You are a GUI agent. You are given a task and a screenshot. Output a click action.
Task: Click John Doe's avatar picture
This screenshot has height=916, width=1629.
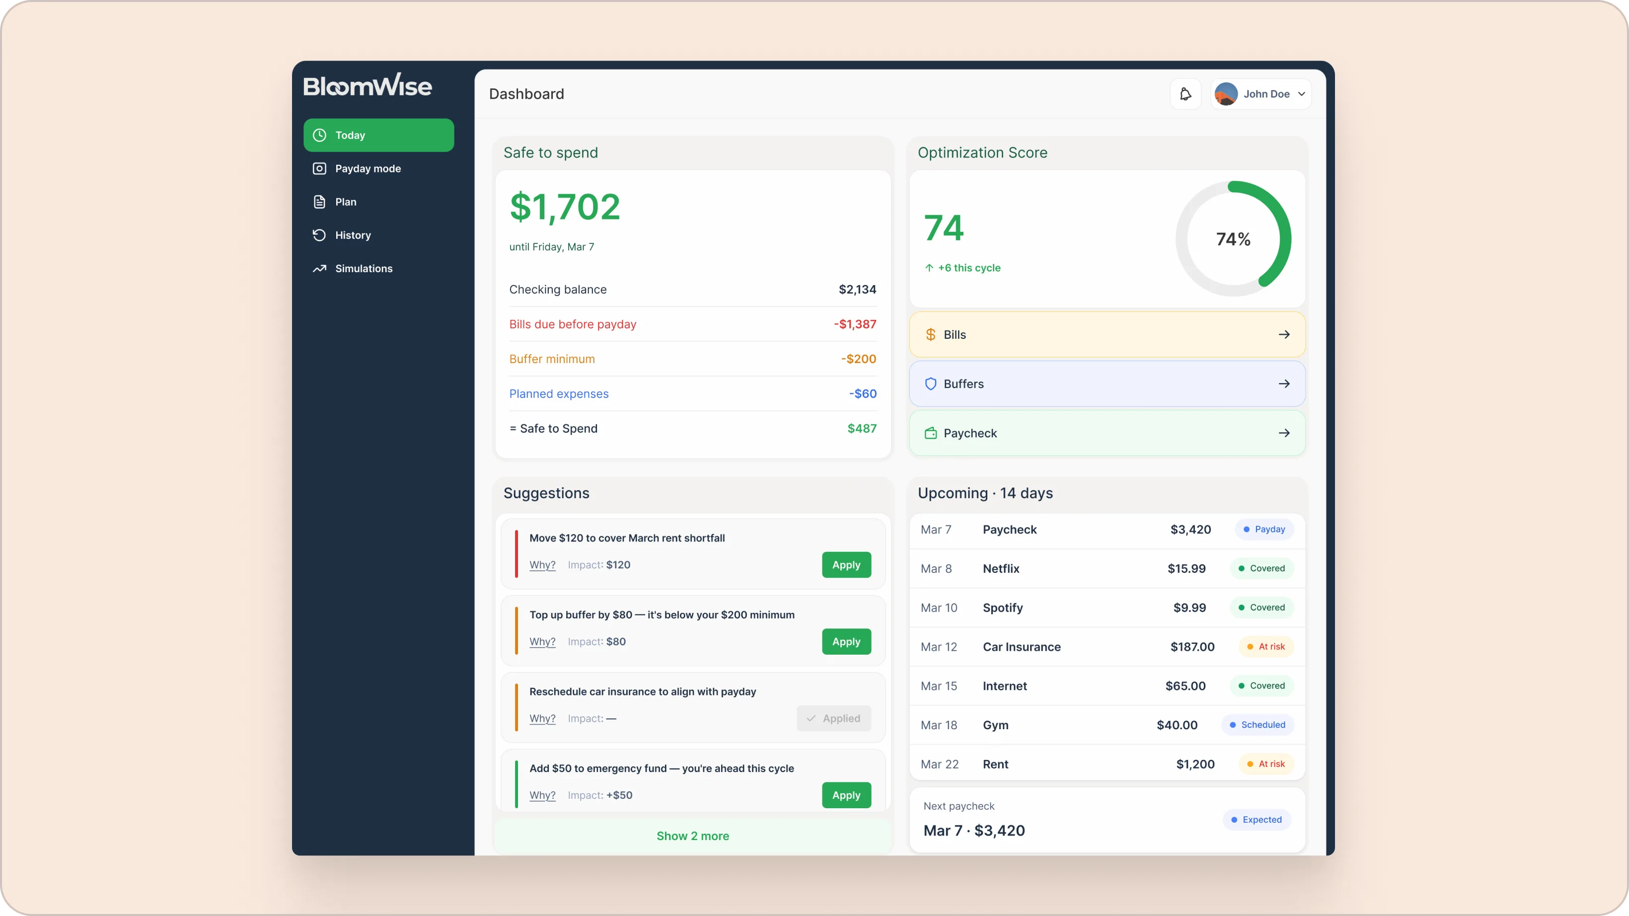click(x=1226, y=93)
